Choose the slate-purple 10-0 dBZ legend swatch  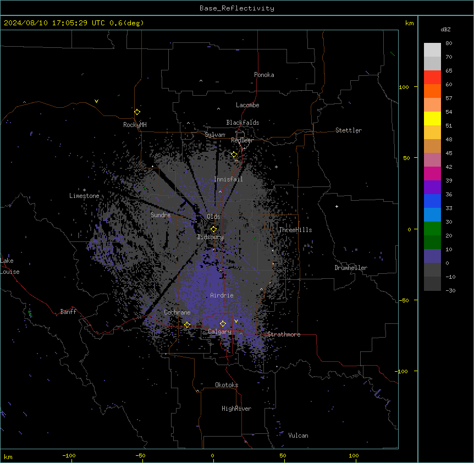click(432, 256)
